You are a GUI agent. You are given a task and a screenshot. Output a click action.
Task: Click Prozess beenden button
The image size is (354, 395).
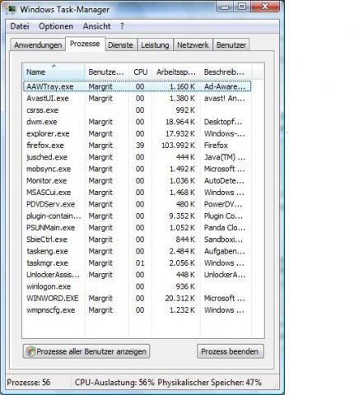(230, 351)
